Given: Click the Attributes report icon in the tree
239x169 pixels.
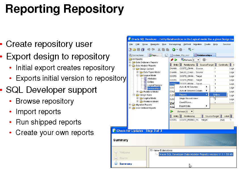Looking at the screenshot, I should pos(145,79).
